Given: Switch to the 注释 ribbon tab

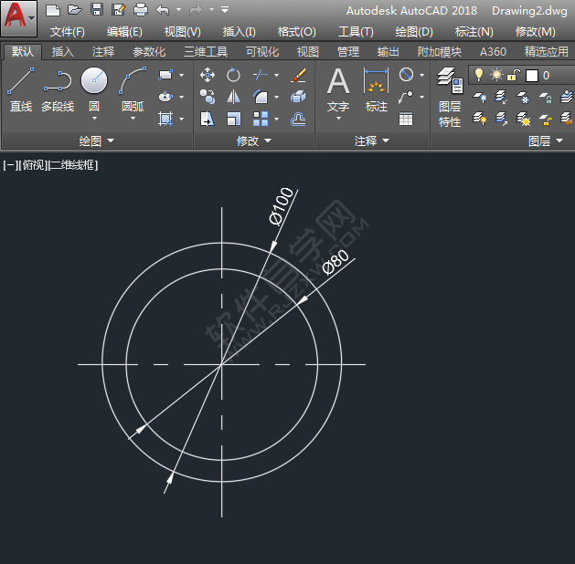Looking at the screenshot, I should pos(103,52).
